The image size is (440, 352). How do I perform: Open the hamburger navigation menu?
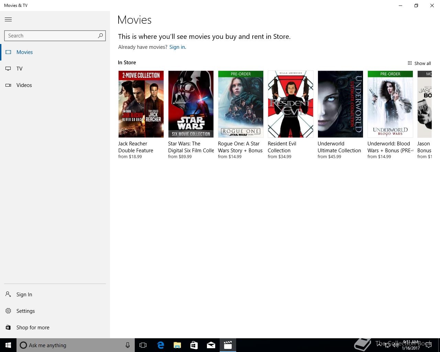8,20
